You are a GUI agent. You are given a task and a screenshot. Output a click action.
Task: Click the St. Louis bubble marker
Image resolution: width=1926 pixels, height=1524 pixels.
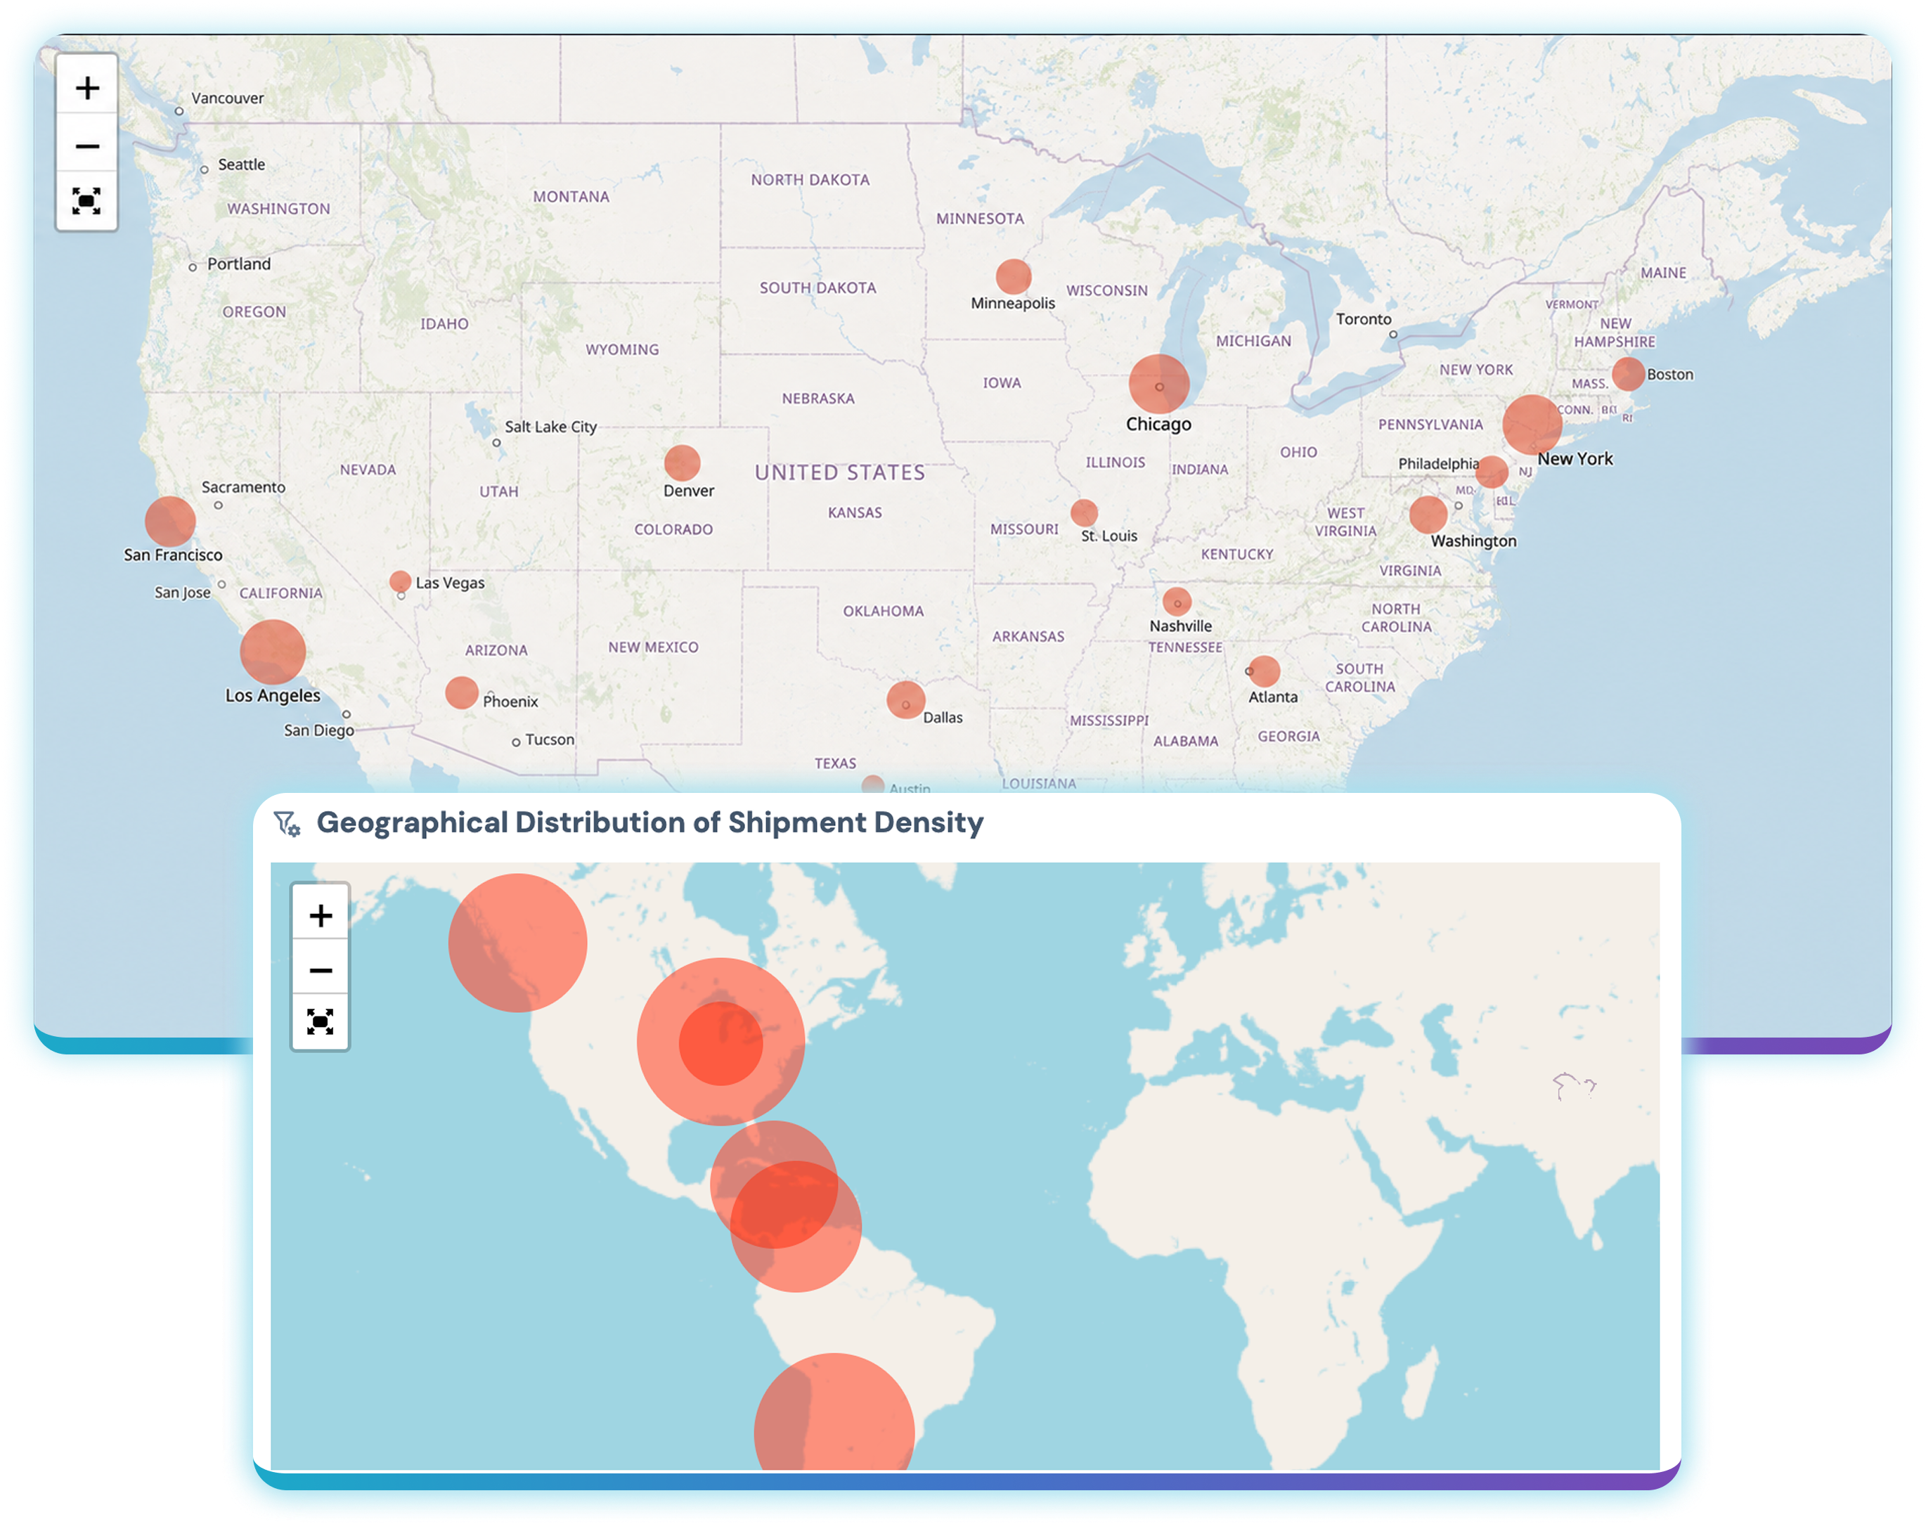coord(1084,513)
